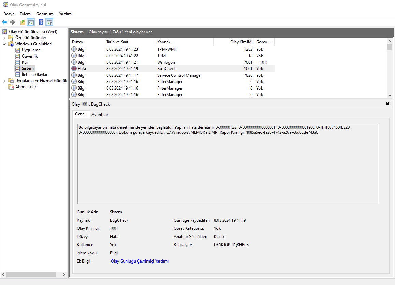Click the DESKTOP-JQRHB63 computer name value

[x=231, y=245]
